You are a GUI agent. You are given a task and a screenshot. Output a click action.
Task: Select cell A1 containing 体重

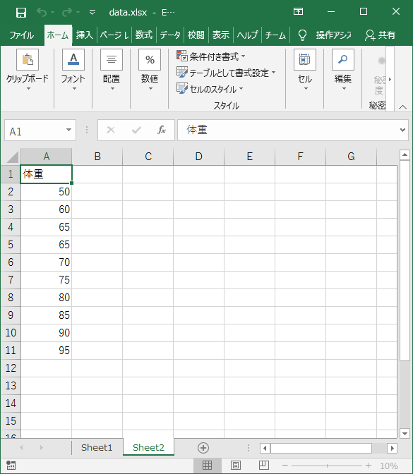tap(47, 174)
